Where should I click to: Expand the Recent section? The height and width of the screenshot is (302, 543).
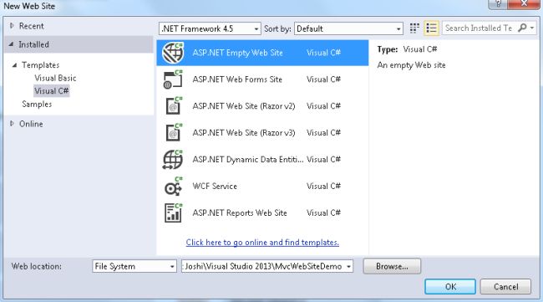[x=12, y=26]
